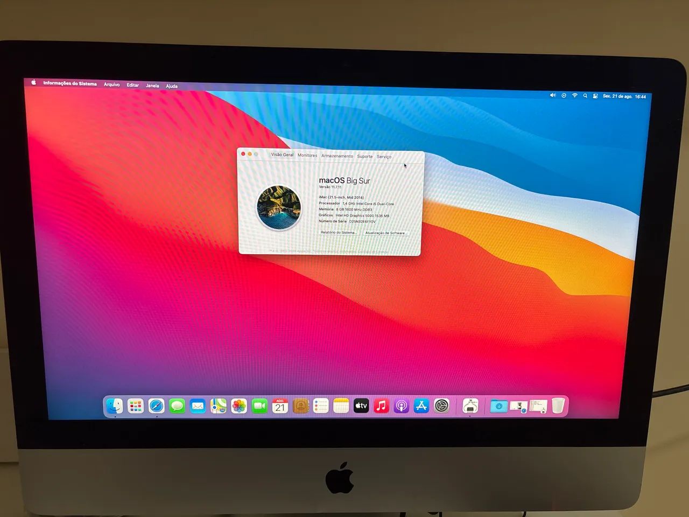Restore the minimized window beside the Trash

pos(538,406)
